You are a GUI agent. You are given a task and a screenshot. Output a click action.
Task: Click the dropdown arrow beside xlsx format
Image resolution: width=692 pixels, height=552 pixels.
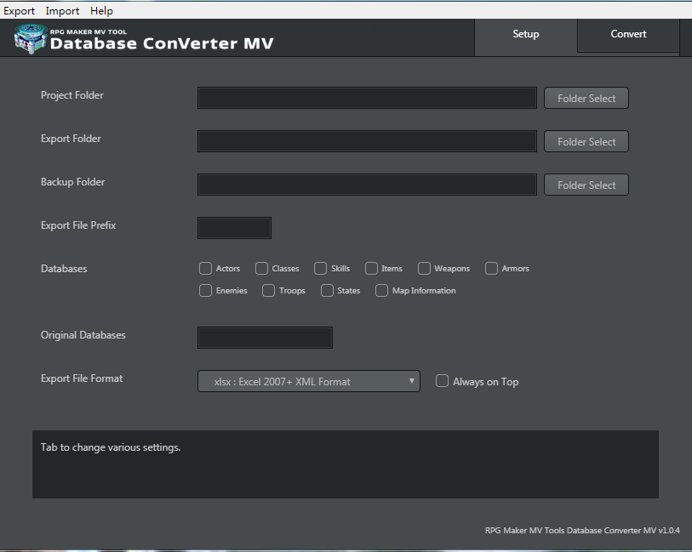[x=411, y=381]
